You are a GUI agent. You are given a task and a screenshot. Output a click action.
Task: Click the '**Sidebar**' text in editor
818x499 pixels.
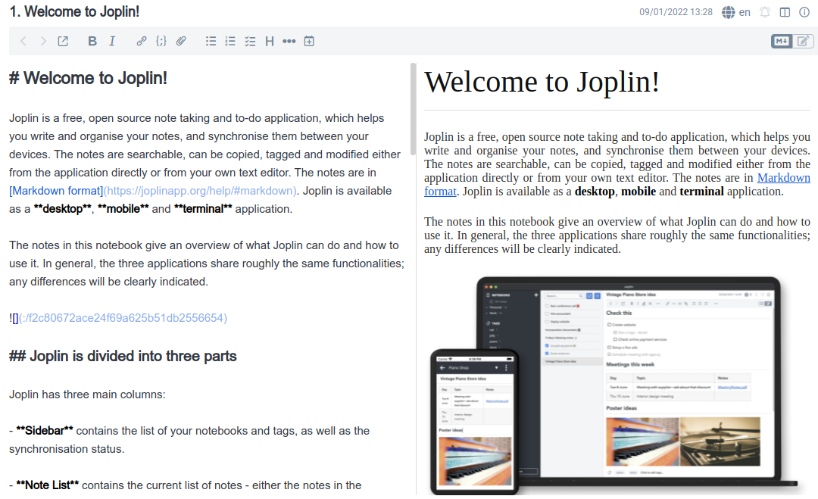pos(45,431)
